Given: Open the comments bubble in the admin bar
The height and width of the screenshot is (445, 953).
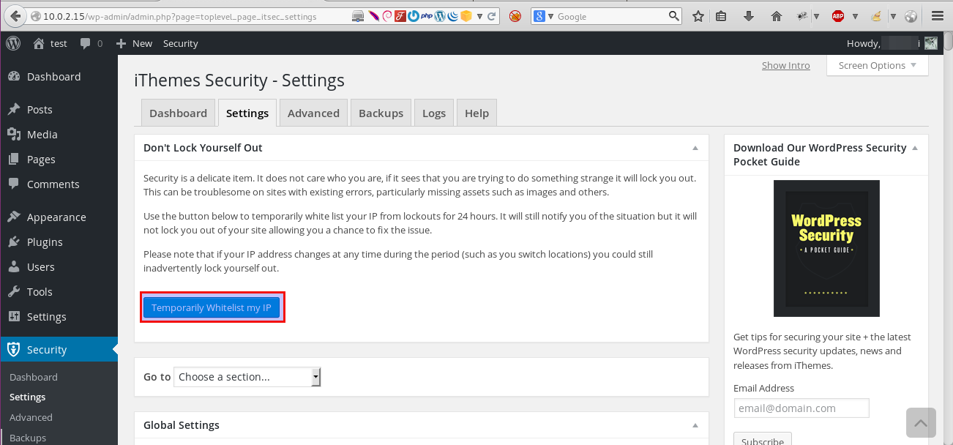Looking at the screenshot, I should click(91, 44).
